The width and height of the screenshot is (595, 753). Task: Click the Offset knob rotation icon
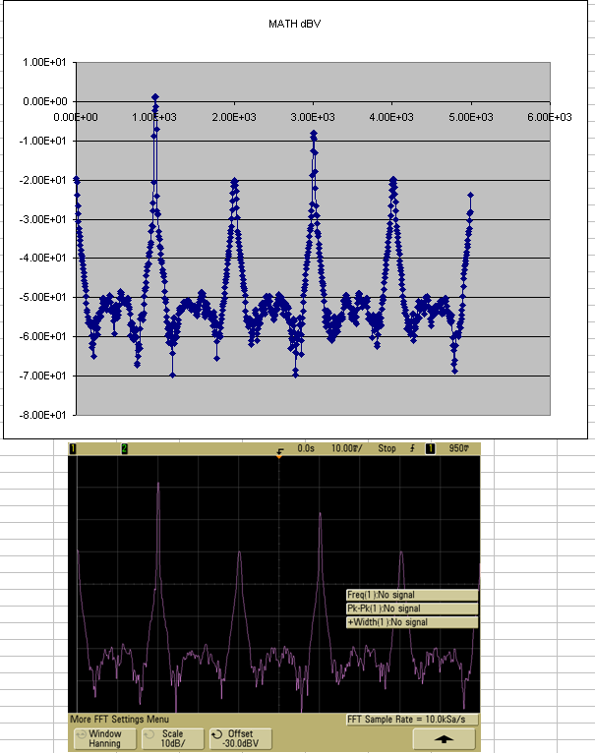(x=216, y=734)
